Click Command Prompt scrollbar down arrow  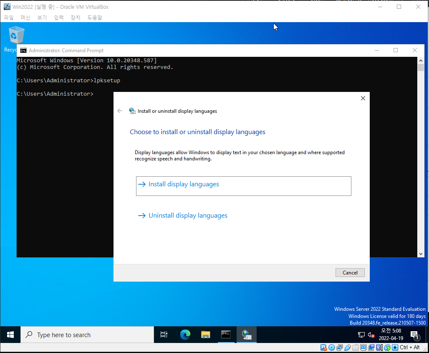(421, 254)
